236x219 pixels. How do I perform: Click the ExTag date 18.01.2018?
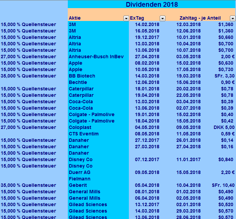point(147,89)
